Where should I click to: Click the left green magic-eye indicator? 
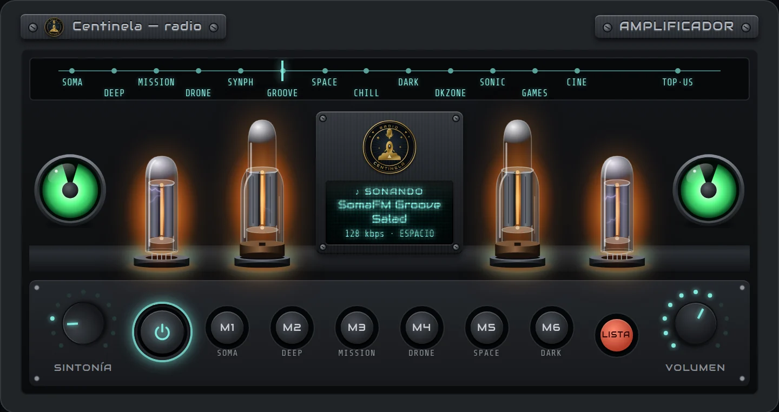point(70,190)
